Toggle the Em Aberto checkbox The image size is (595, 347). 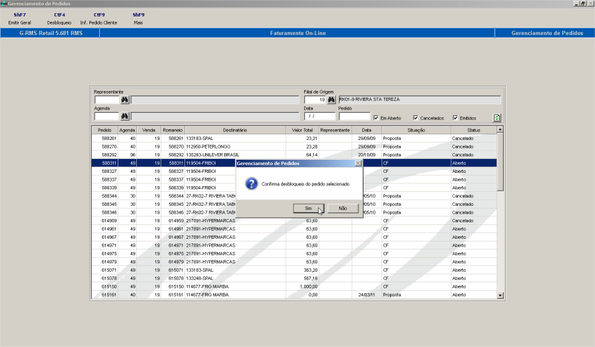click(x=376, y=118)
